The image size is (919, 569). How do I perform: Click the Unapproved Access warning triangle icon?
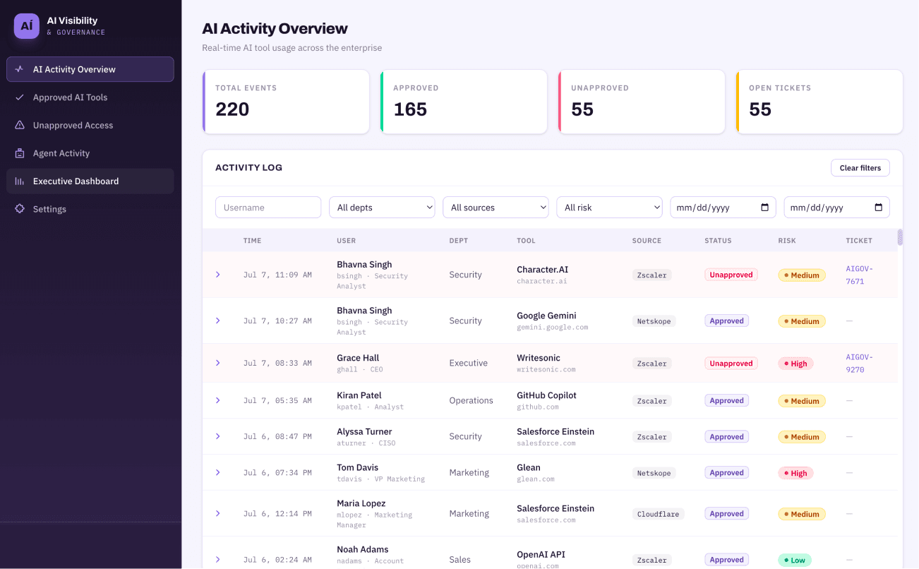click(x=19, y=125)
